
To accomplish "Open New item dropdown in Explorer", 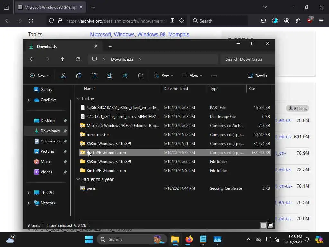I will pyautogui.click(x=40, y=76).
